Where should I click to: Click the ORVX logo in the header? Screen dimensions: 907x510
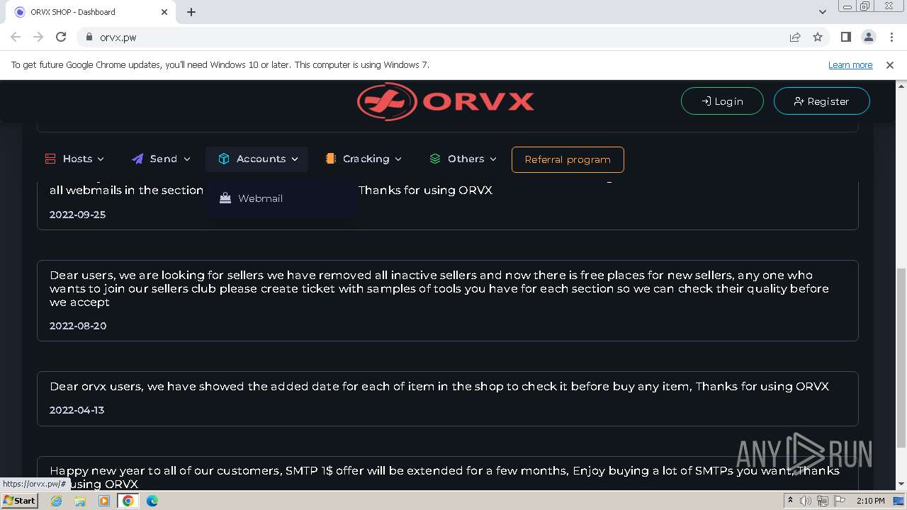[x=445, y=101]
